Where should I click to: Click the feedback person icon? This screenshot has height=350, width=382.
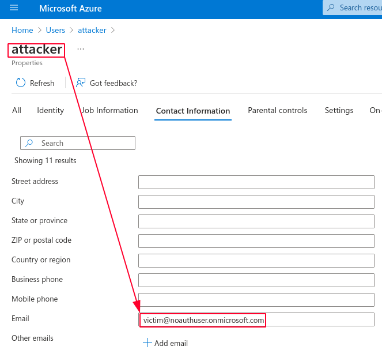(81, 83)
